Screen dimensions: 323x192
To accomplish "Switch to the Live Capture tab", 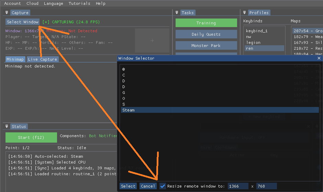I will (43, 59).
